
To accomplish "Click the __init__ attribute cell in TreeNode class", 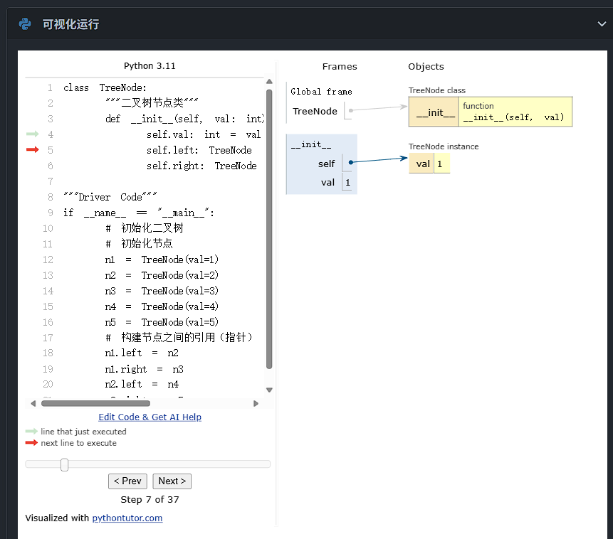I will pyautogui.click(x=434, y=112).
